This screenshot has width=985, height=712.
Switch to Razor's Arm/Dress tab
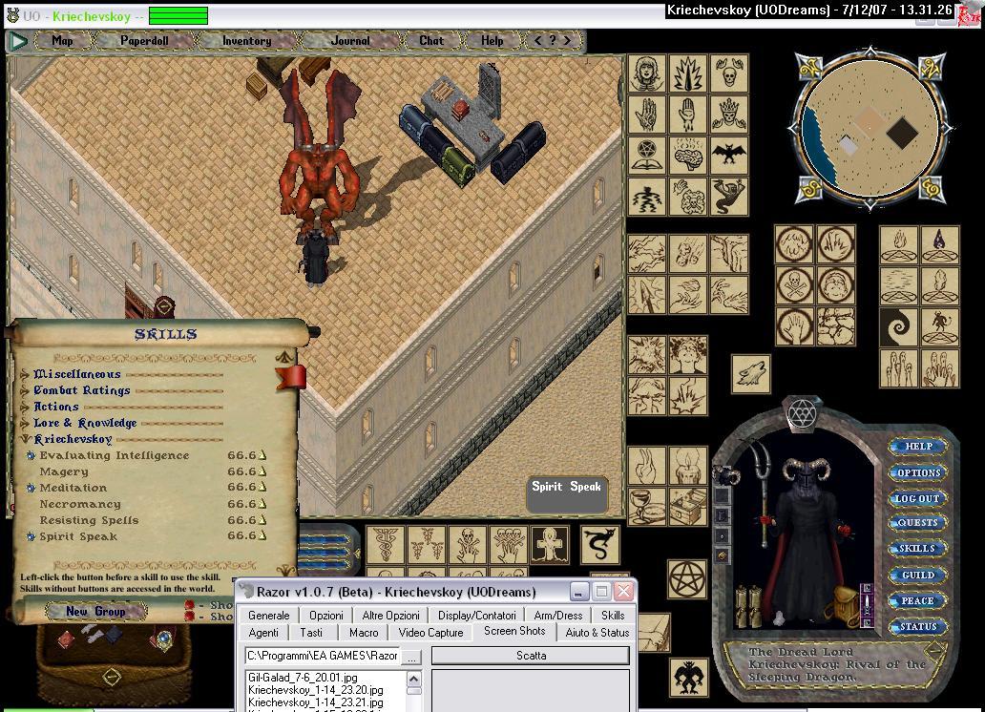click(x=557, y=616)
